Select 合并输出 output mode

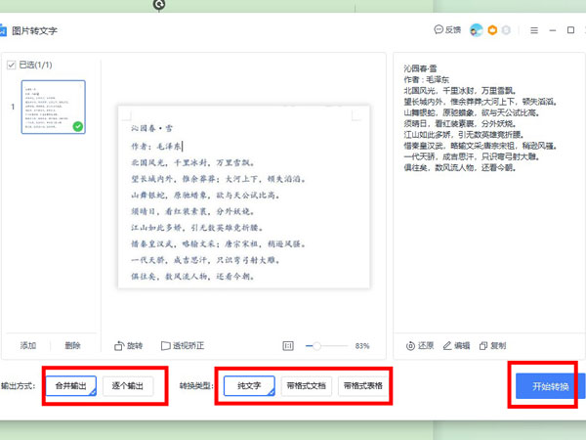[71, 386]
